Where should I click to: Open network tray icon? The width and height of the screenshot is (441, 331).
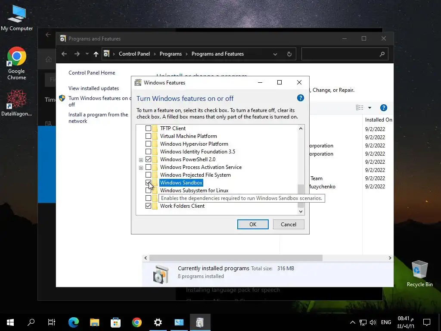(363, 322)
